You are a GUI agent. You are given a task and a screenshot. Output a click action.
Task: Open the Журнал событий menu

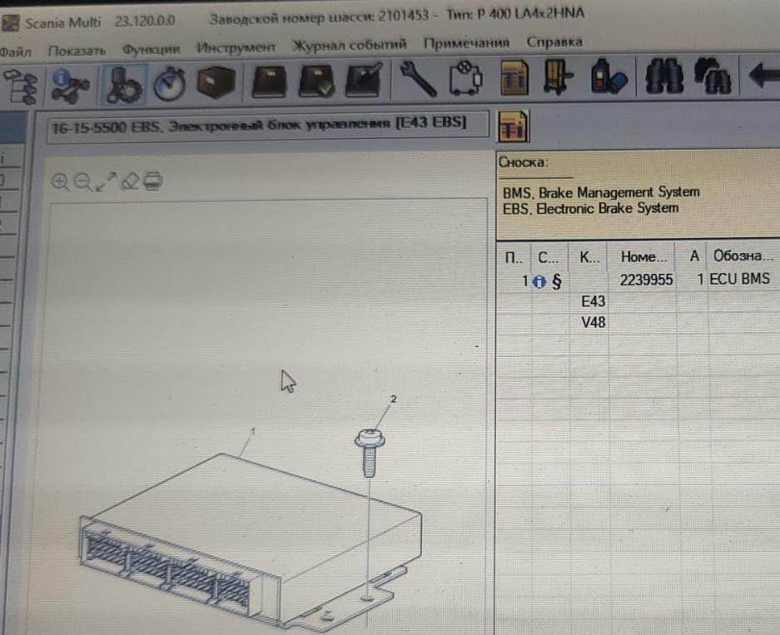(350, 45)
